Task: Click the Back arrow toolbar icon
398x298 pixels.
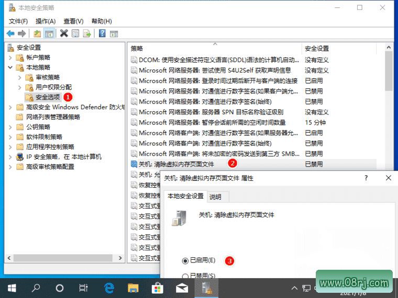Action: [x=10, y=33]
